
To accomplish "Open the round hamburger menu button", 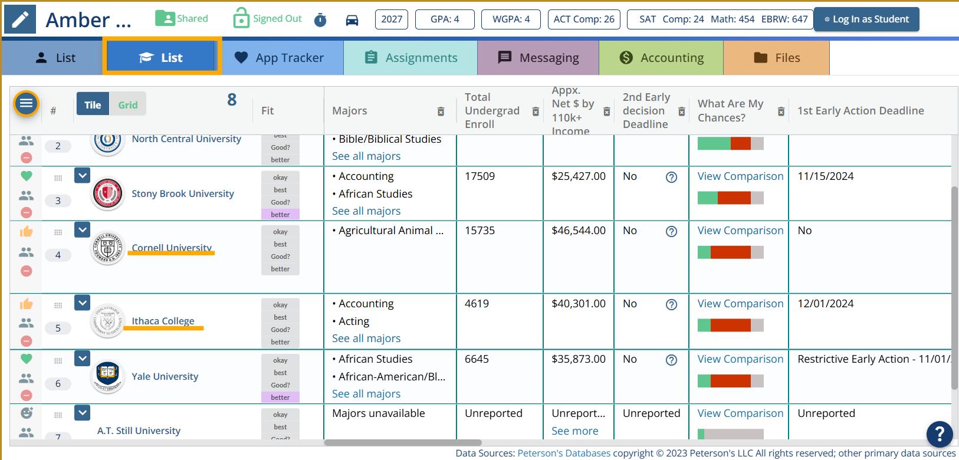I will pos(27,104).
